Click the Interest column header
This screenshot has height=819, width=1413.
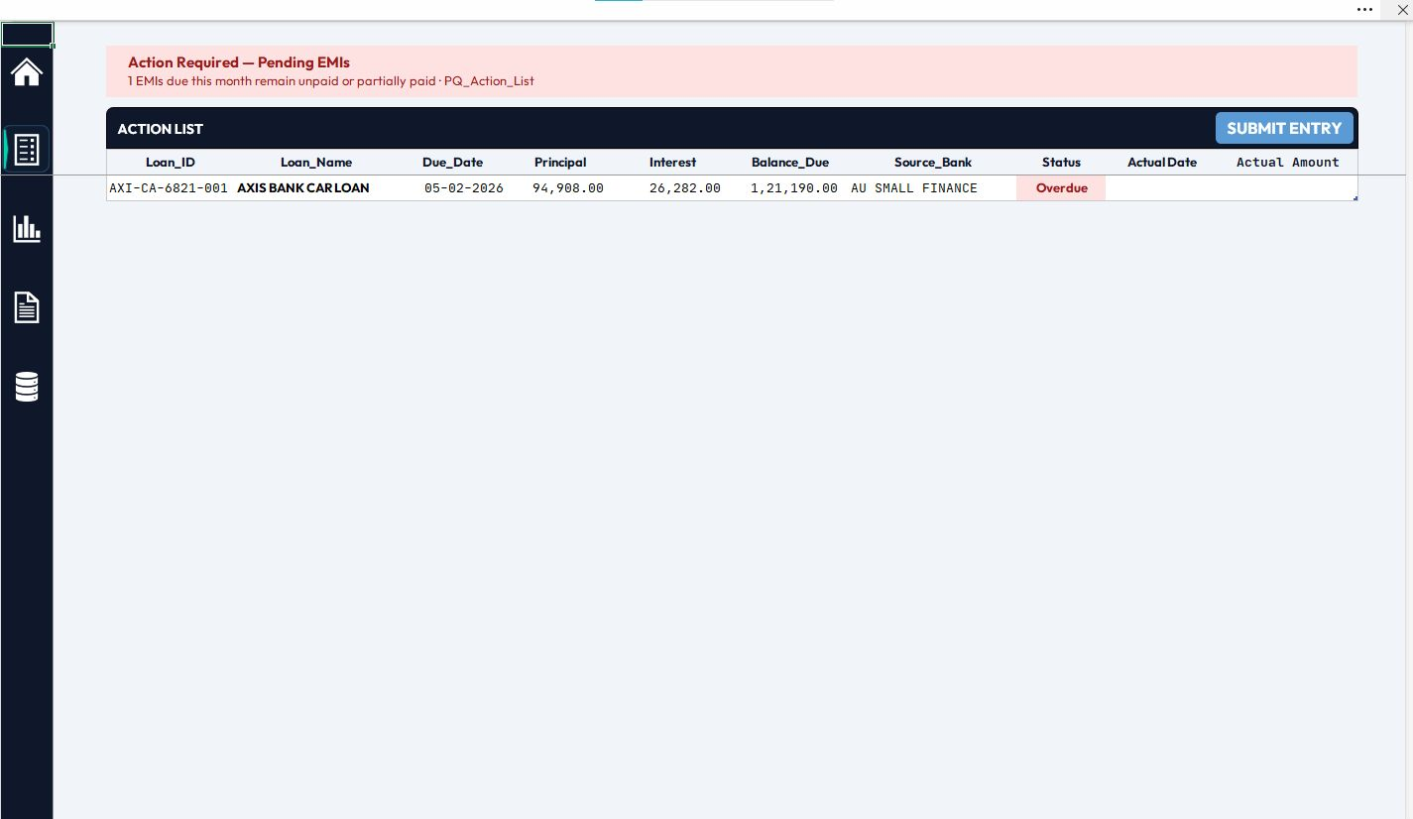(x=673, y=162)
